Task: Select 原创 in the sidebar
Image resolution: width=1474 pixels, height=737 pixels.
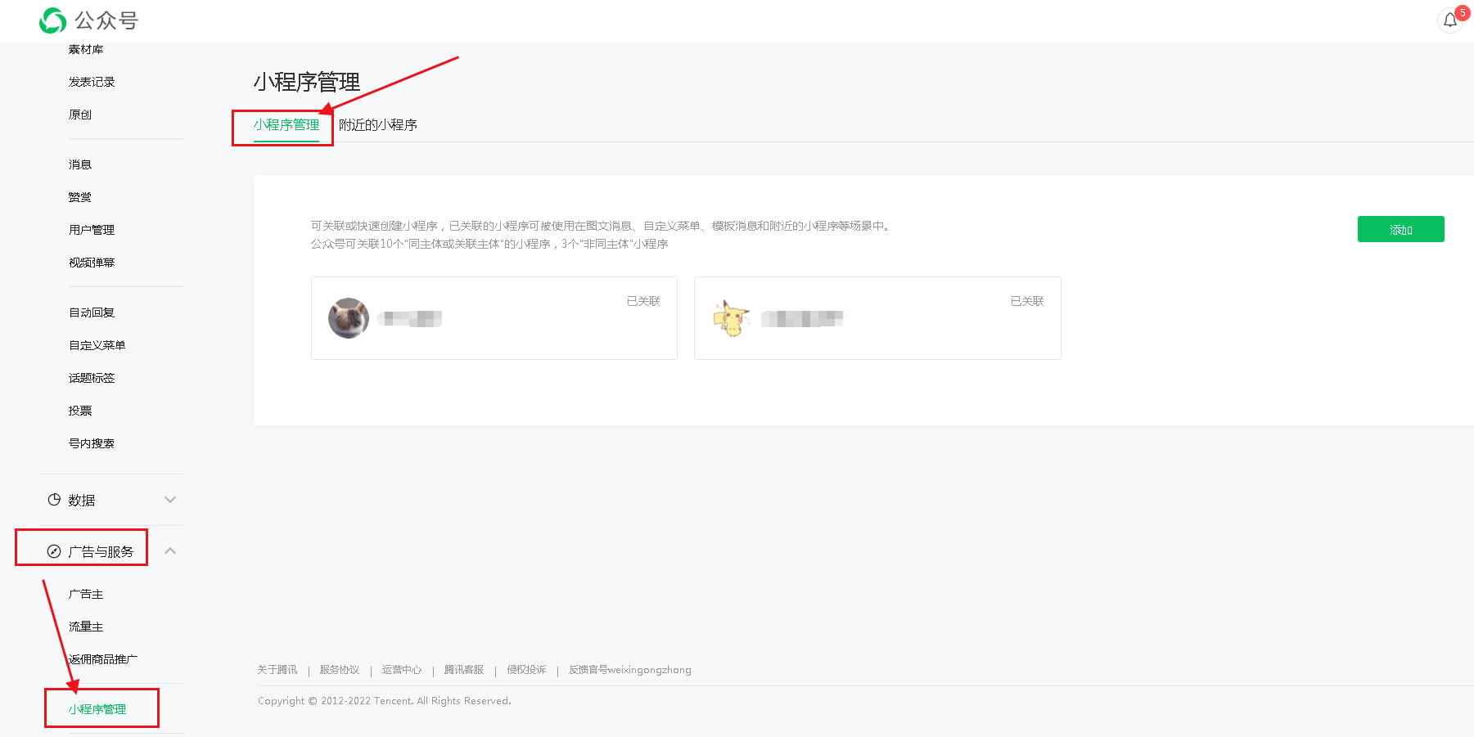Action: point(80,115)
